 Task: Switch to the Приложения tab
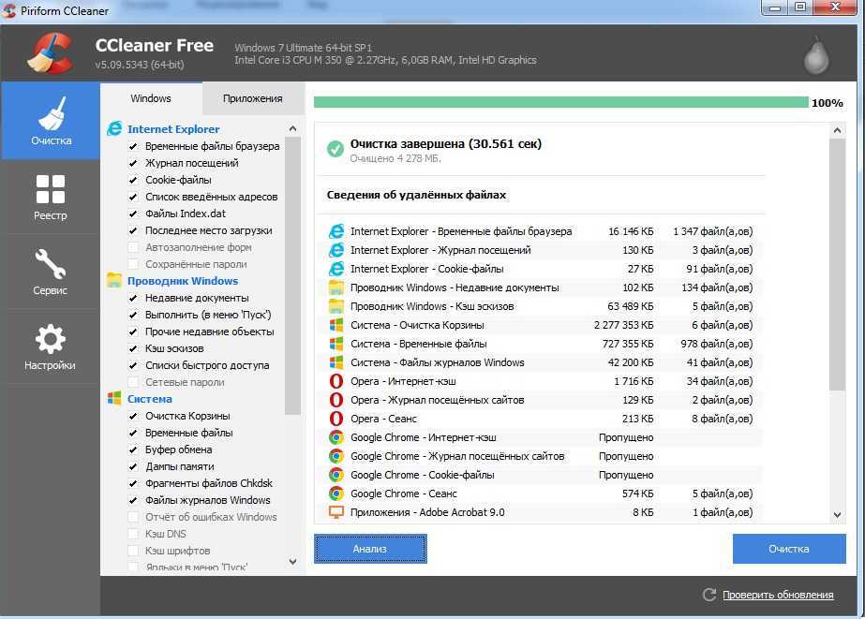click(253, 98)
